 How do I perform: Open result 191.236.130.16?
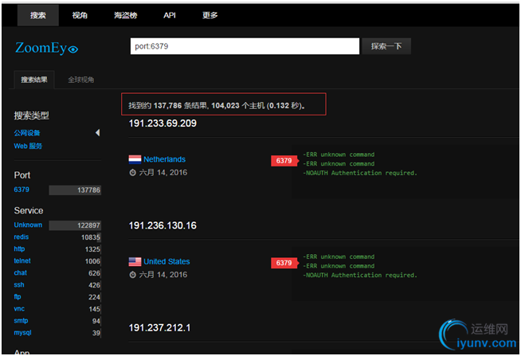pos(163,226)
